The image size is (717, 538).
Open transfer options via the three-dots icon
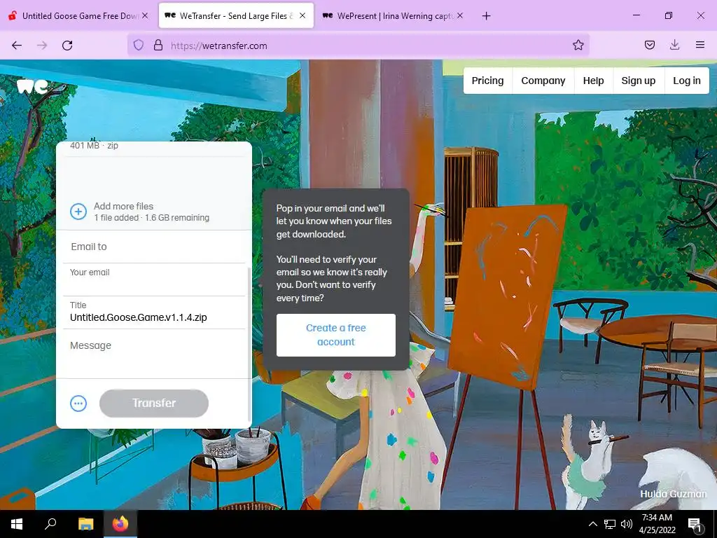click(78, 403)
